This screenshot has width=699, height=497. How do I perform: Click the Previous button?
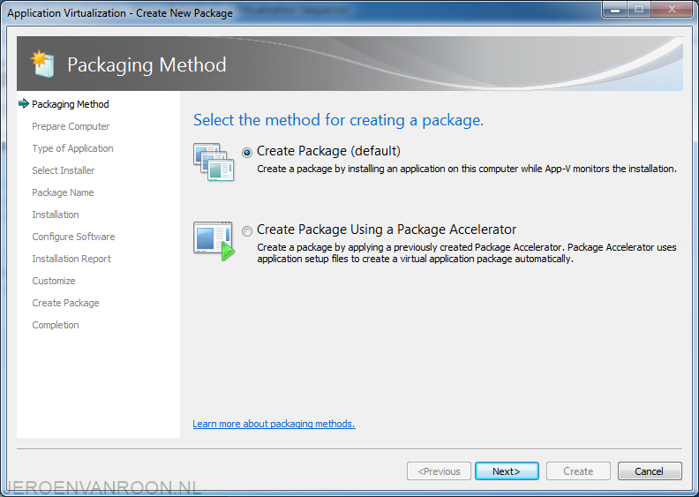click(439, 471)
